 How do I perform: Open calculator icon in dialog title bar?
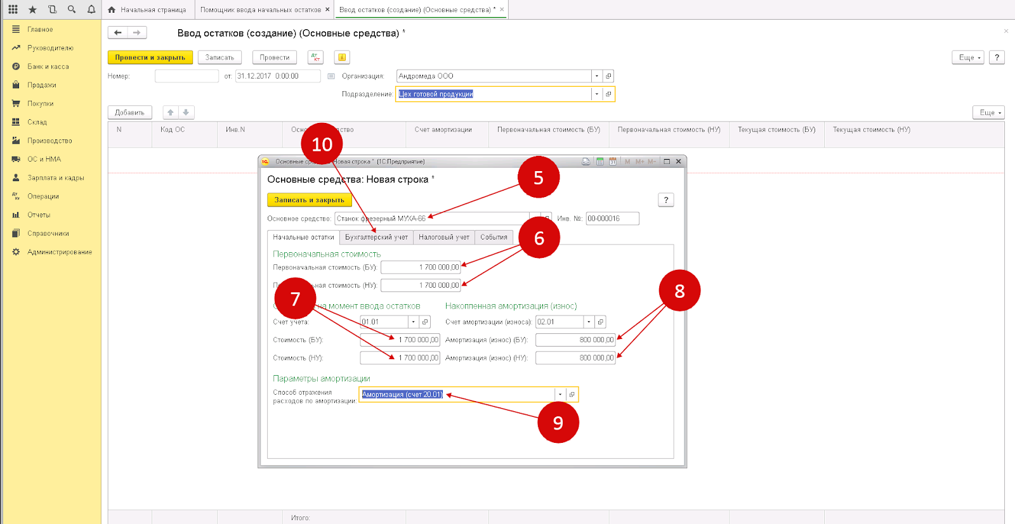[599, 162]
